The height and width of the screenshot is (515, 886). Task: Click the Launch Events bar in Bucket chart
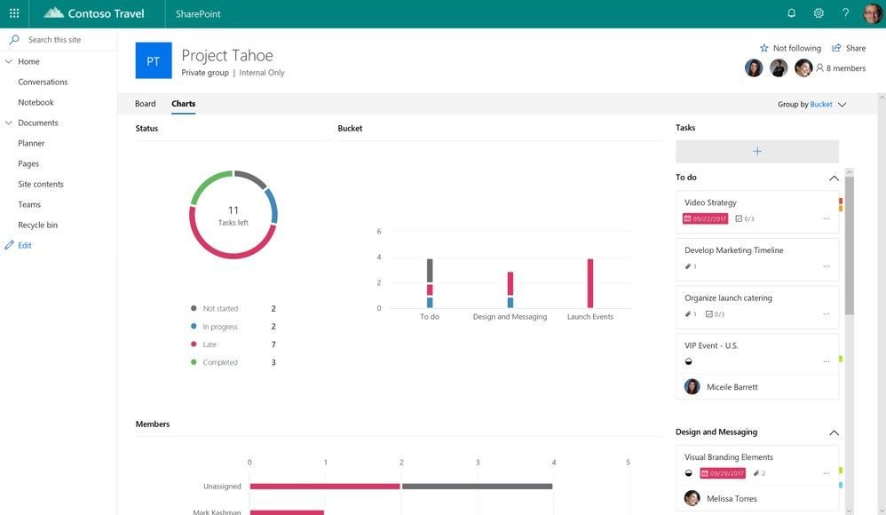pos(589,283)
